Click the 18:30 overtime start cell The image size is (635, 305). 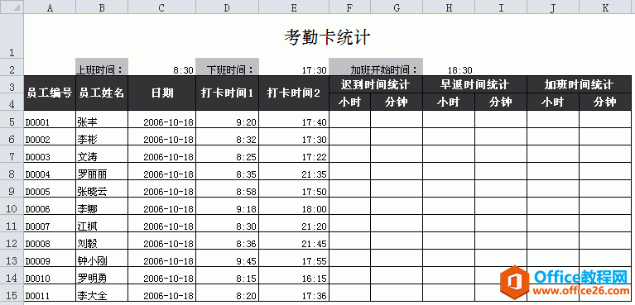(449, 67)
